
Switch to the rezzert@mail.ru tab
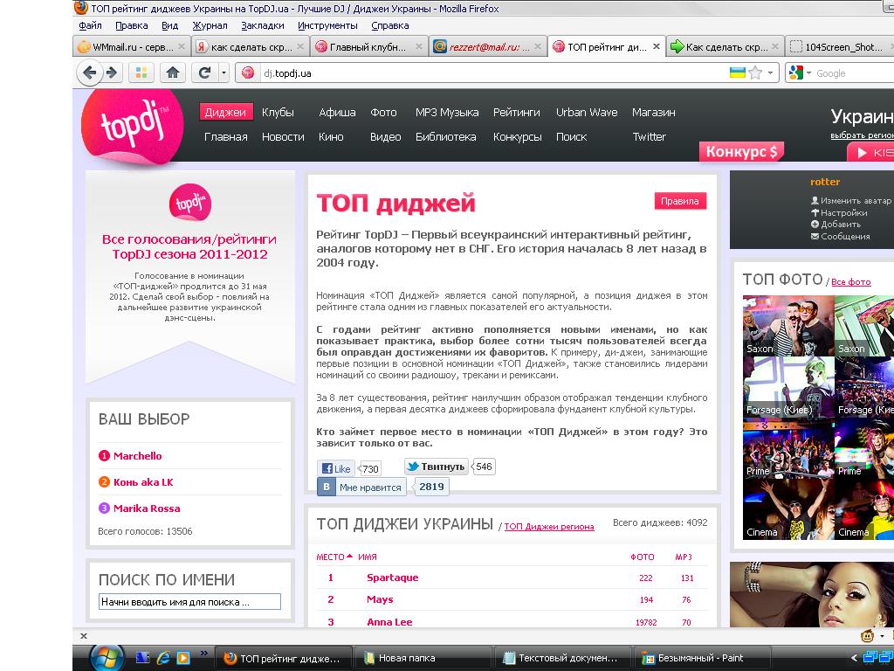coord(487,47)
